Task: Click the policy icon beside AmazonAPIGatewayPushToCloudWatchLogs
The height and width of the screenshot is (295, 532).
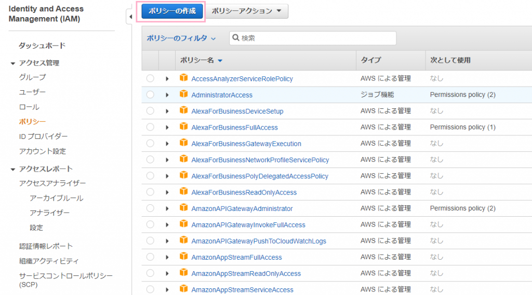Action: click(x=183, y=241)
